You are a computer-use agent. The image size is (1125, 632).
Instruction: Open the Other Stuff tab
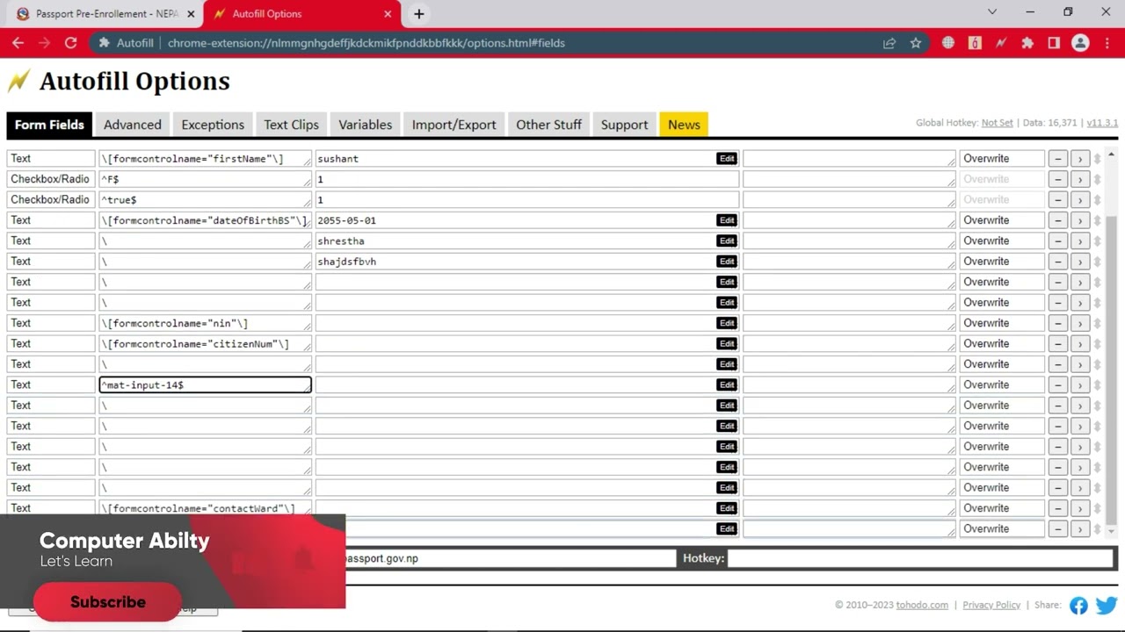[x=549, y=125]
